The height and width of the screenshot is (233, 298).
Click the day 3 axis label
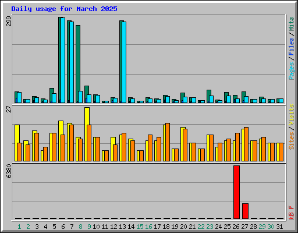37,227
